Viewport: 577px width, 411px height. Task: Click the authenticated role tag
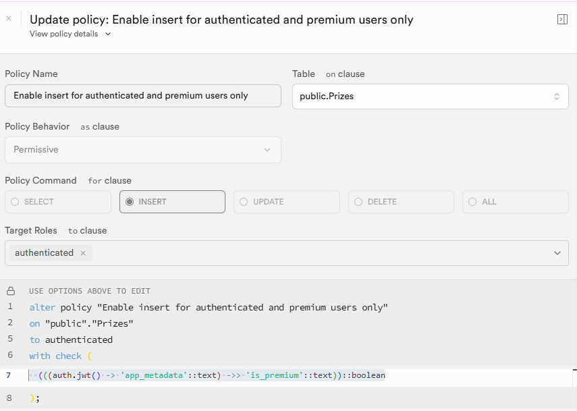coord(44,253)
